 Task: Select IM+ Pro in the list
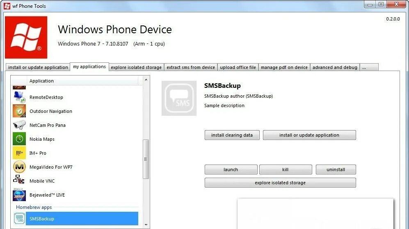coord(38,153)
